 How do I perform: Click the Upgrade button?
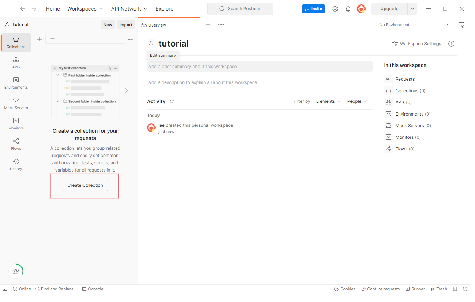[389, 9]
